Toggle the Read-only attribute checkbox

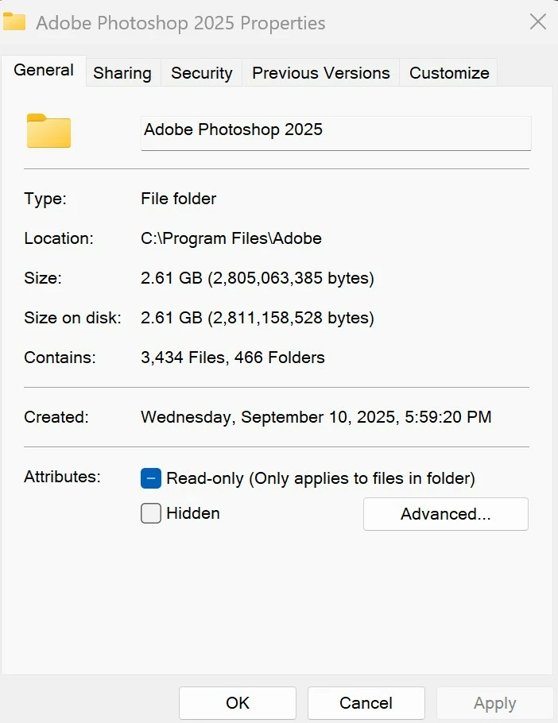click(x=151, y=478)
